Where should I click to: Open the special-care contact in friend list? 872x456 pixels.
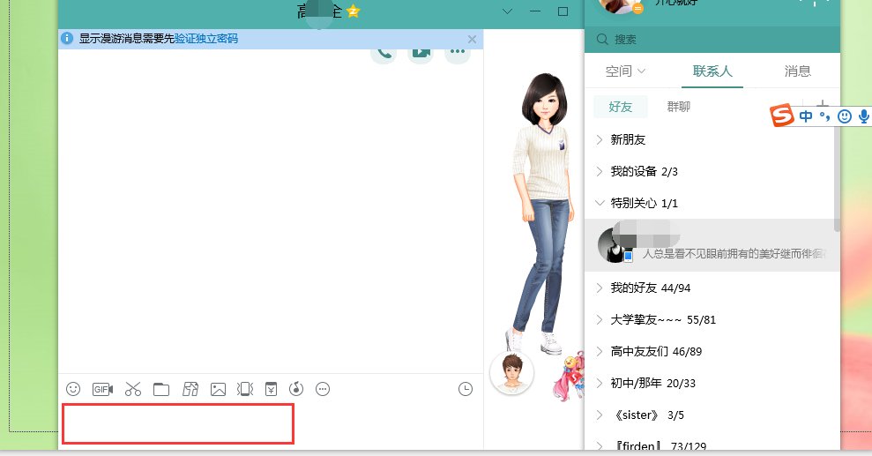click(712, 245)
